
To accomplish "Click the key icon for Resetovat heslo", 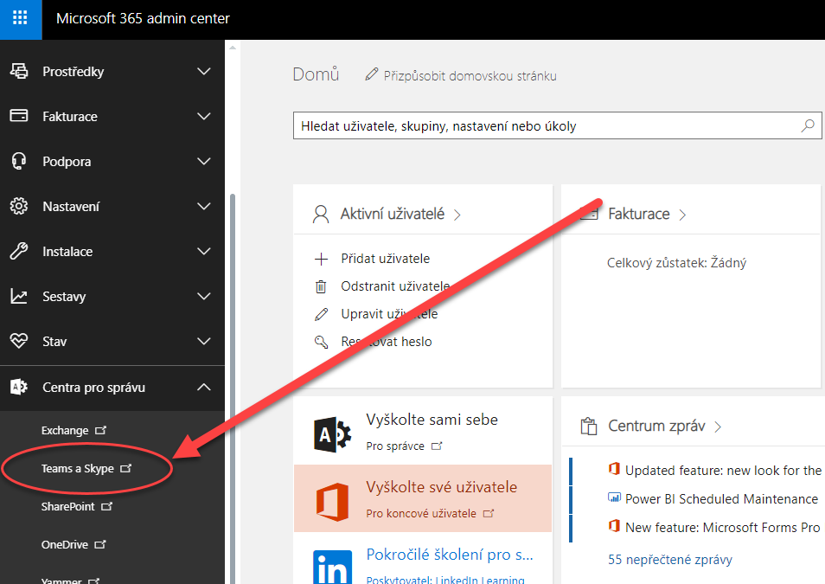I will (x=321, y=342).
